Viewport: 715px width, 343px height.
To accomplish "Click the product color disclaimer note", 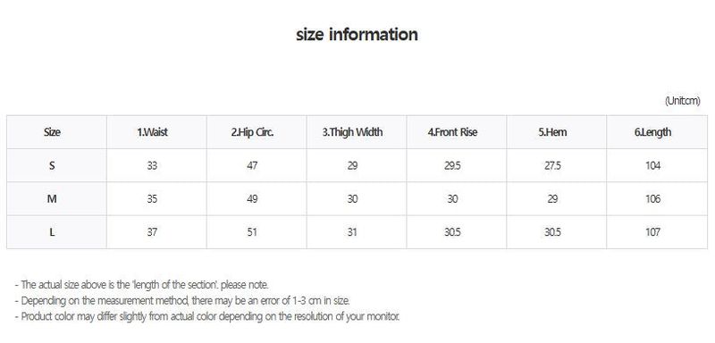I will click(207, 316).
